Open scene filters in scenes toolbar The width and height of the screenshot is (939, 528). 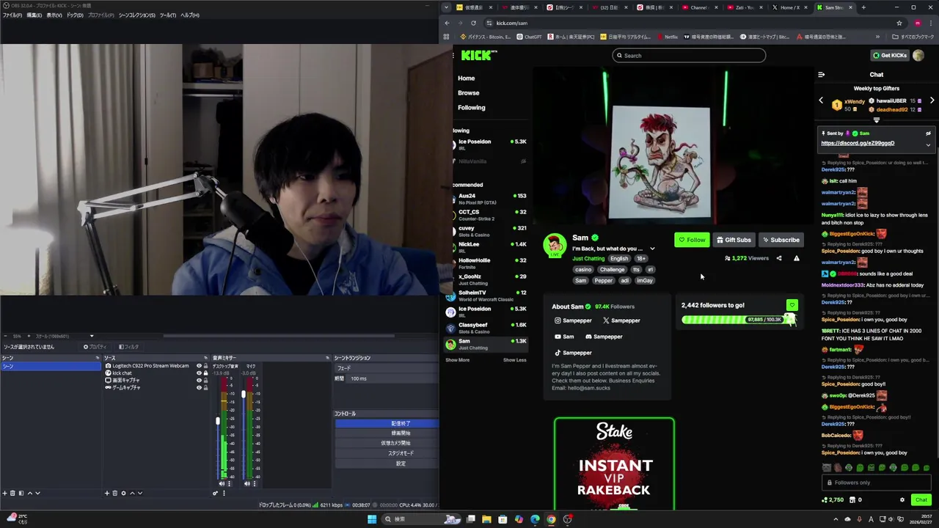pos(21,493)
